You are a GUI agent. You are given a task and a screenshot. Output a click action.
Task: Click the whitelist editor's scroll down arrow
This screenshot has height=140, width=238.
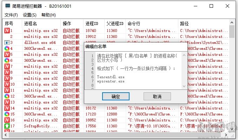(x=184, y=86)
